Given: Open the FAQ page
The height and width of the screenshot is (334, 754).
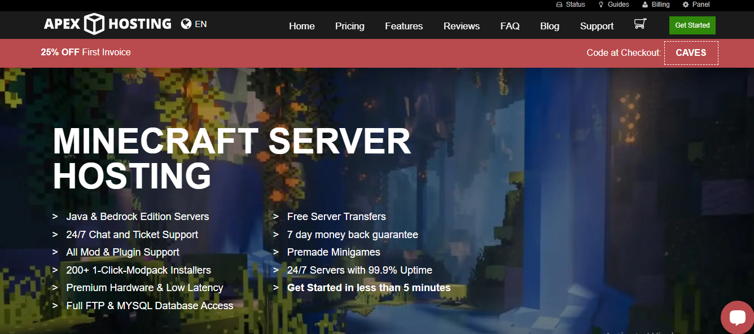Looking at the screenshot, I should [x=510, y=26].
